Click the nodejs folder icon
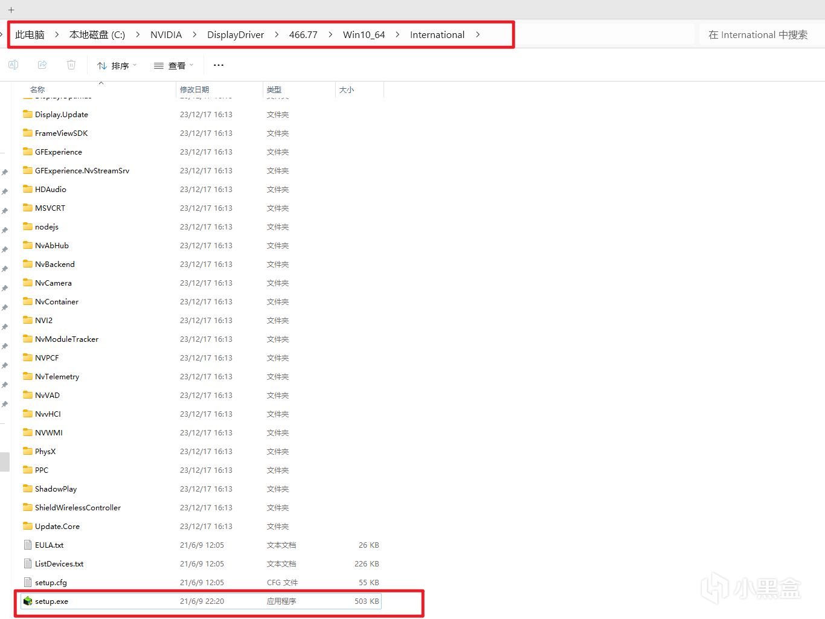The height and width of the screenshot is (619, 825). click(x=28, y=226)
